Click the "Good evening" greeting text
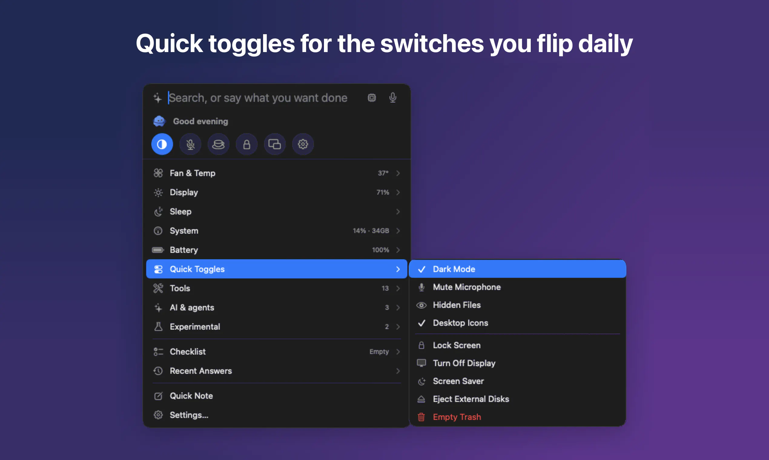 pyautogui.click(x=201, y=121)
